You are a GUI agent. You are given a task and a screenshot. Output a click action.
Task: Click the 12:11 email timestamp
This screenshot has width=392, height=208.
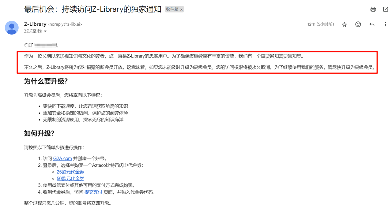tap(320, 24)
